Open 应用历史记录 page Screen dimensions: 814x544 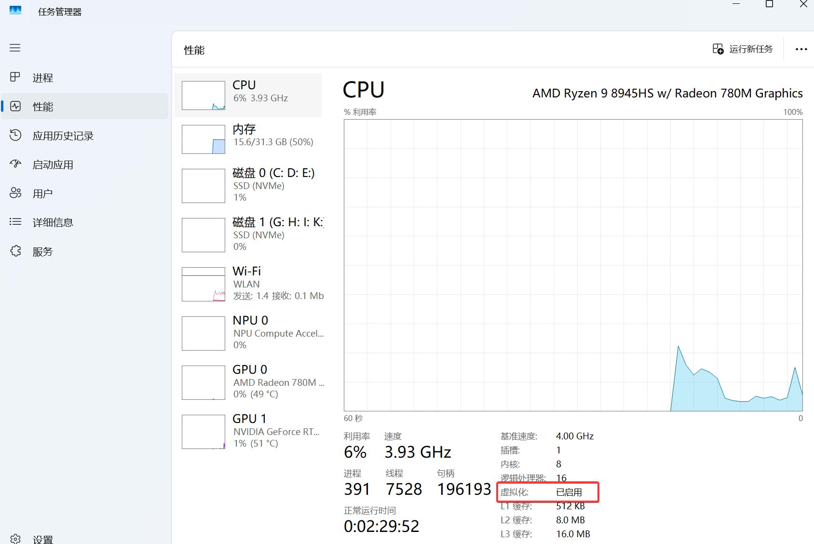(x=85, y=136)
